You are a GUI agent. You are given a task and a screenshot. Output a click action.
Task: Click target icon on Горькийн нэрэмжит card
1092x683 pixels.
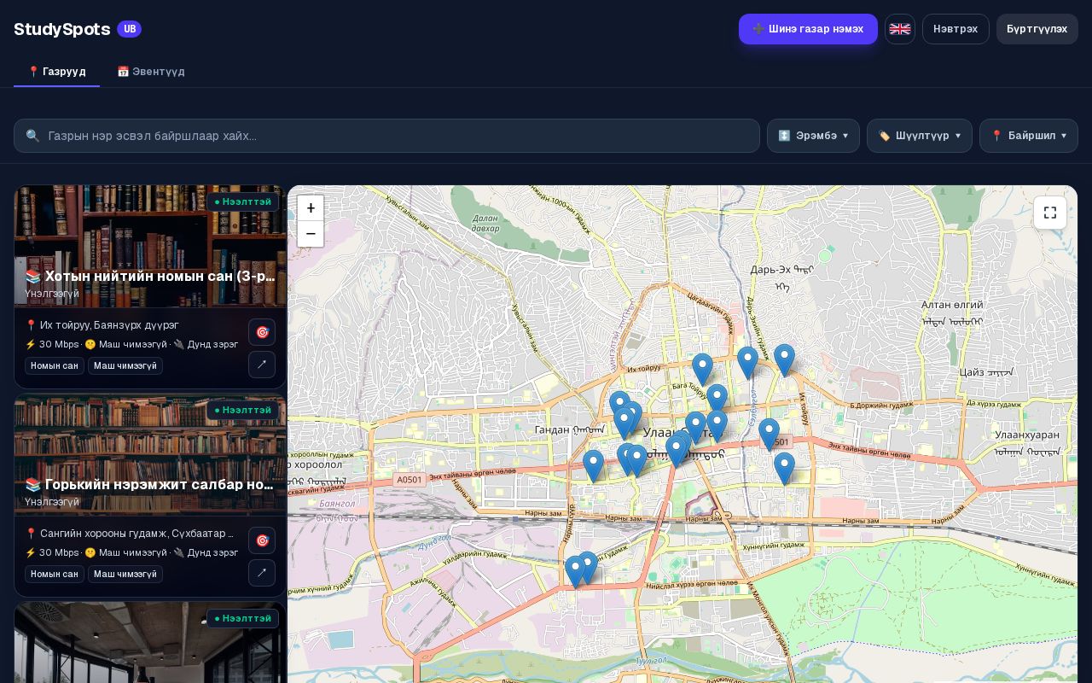coord(262,540)
